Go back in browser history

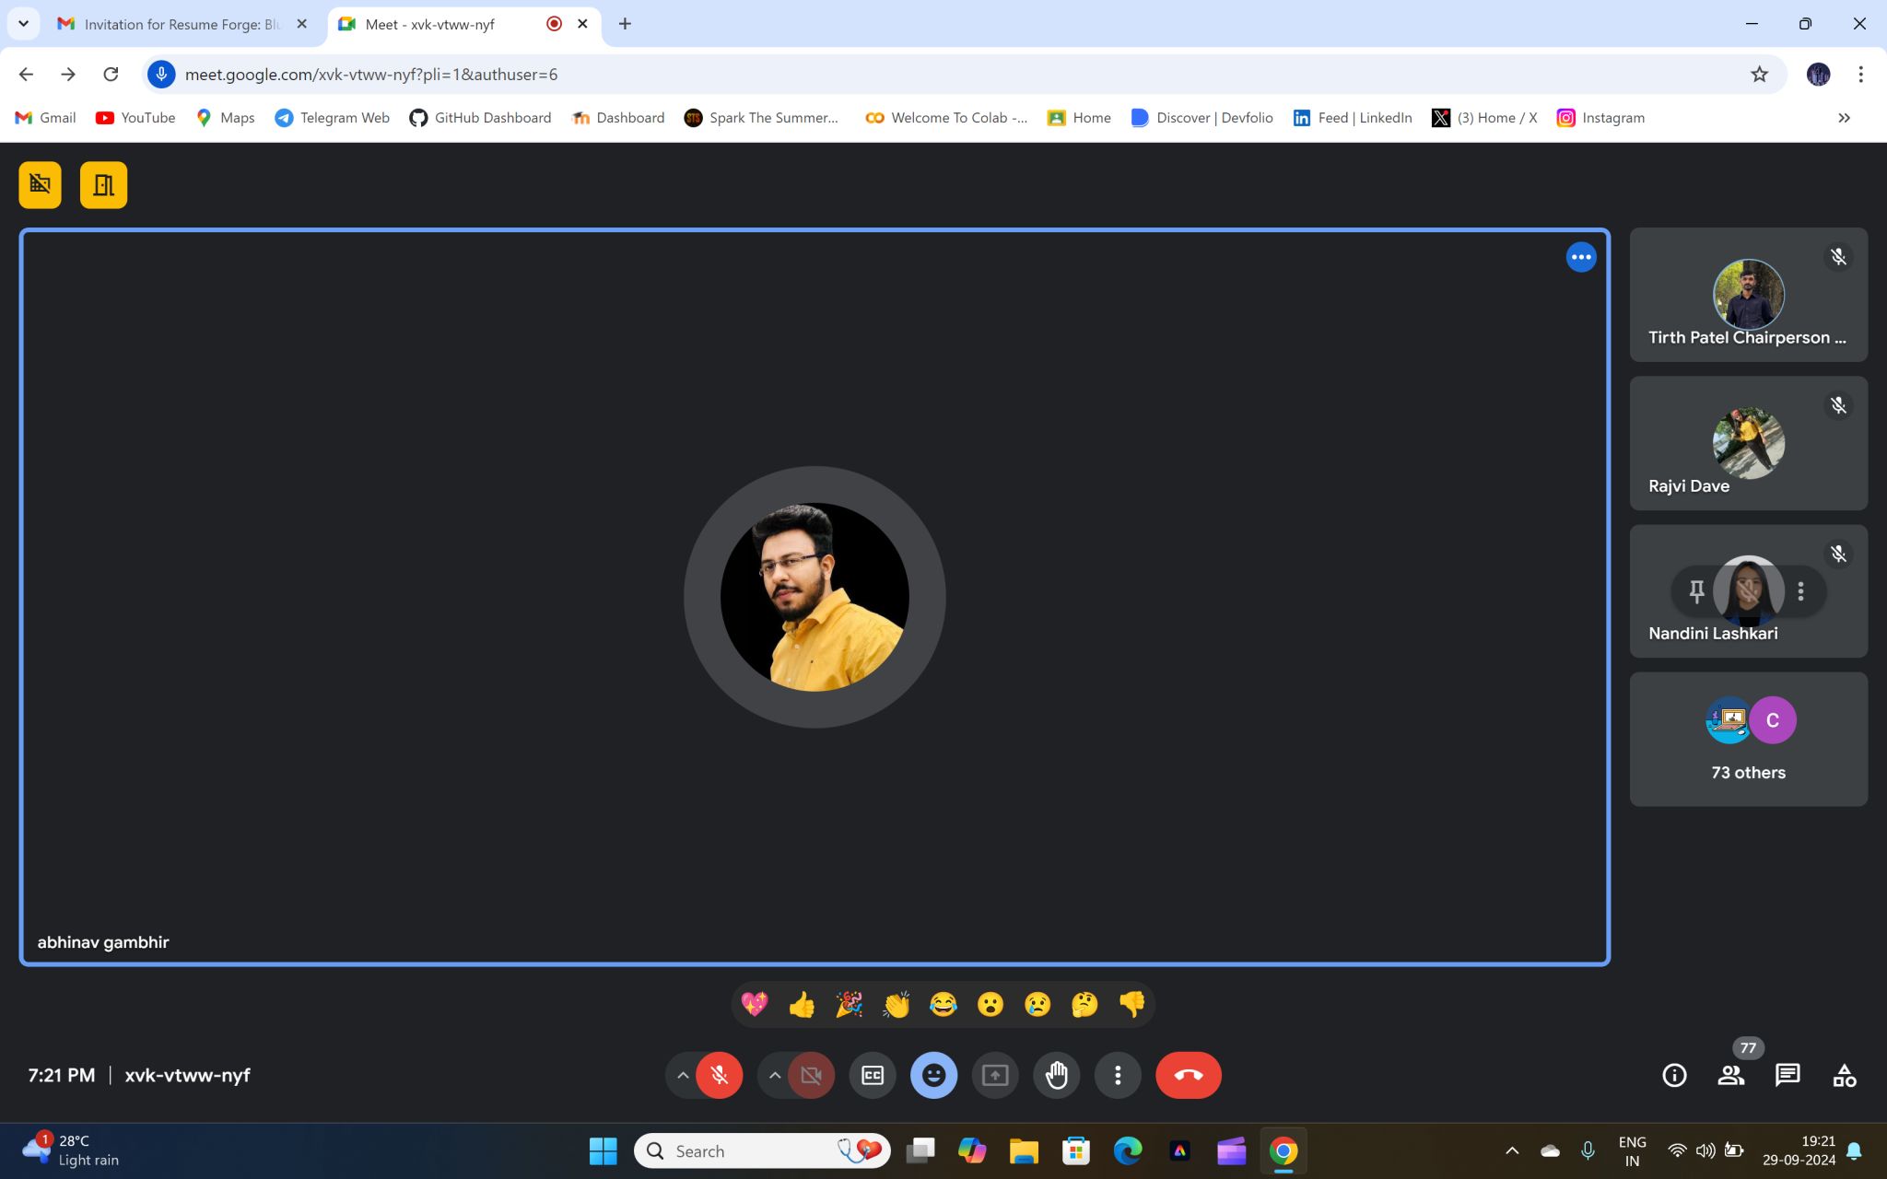coord(26,75)
